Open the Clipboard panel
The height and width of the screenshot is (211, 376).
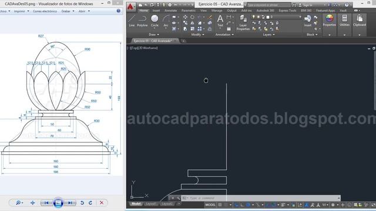click(360, 20)
